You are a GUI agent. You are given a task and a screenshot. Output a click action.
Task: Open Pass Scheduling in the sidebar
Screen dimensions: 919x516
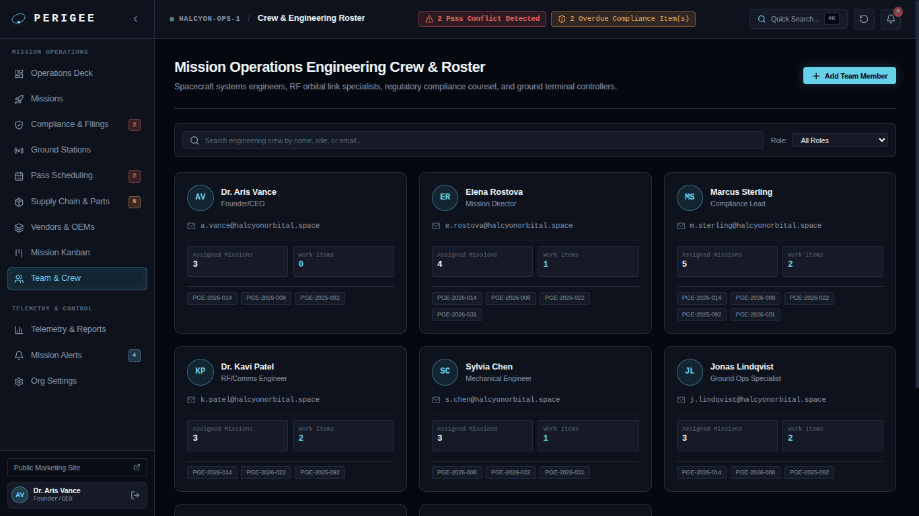[77, 175]
